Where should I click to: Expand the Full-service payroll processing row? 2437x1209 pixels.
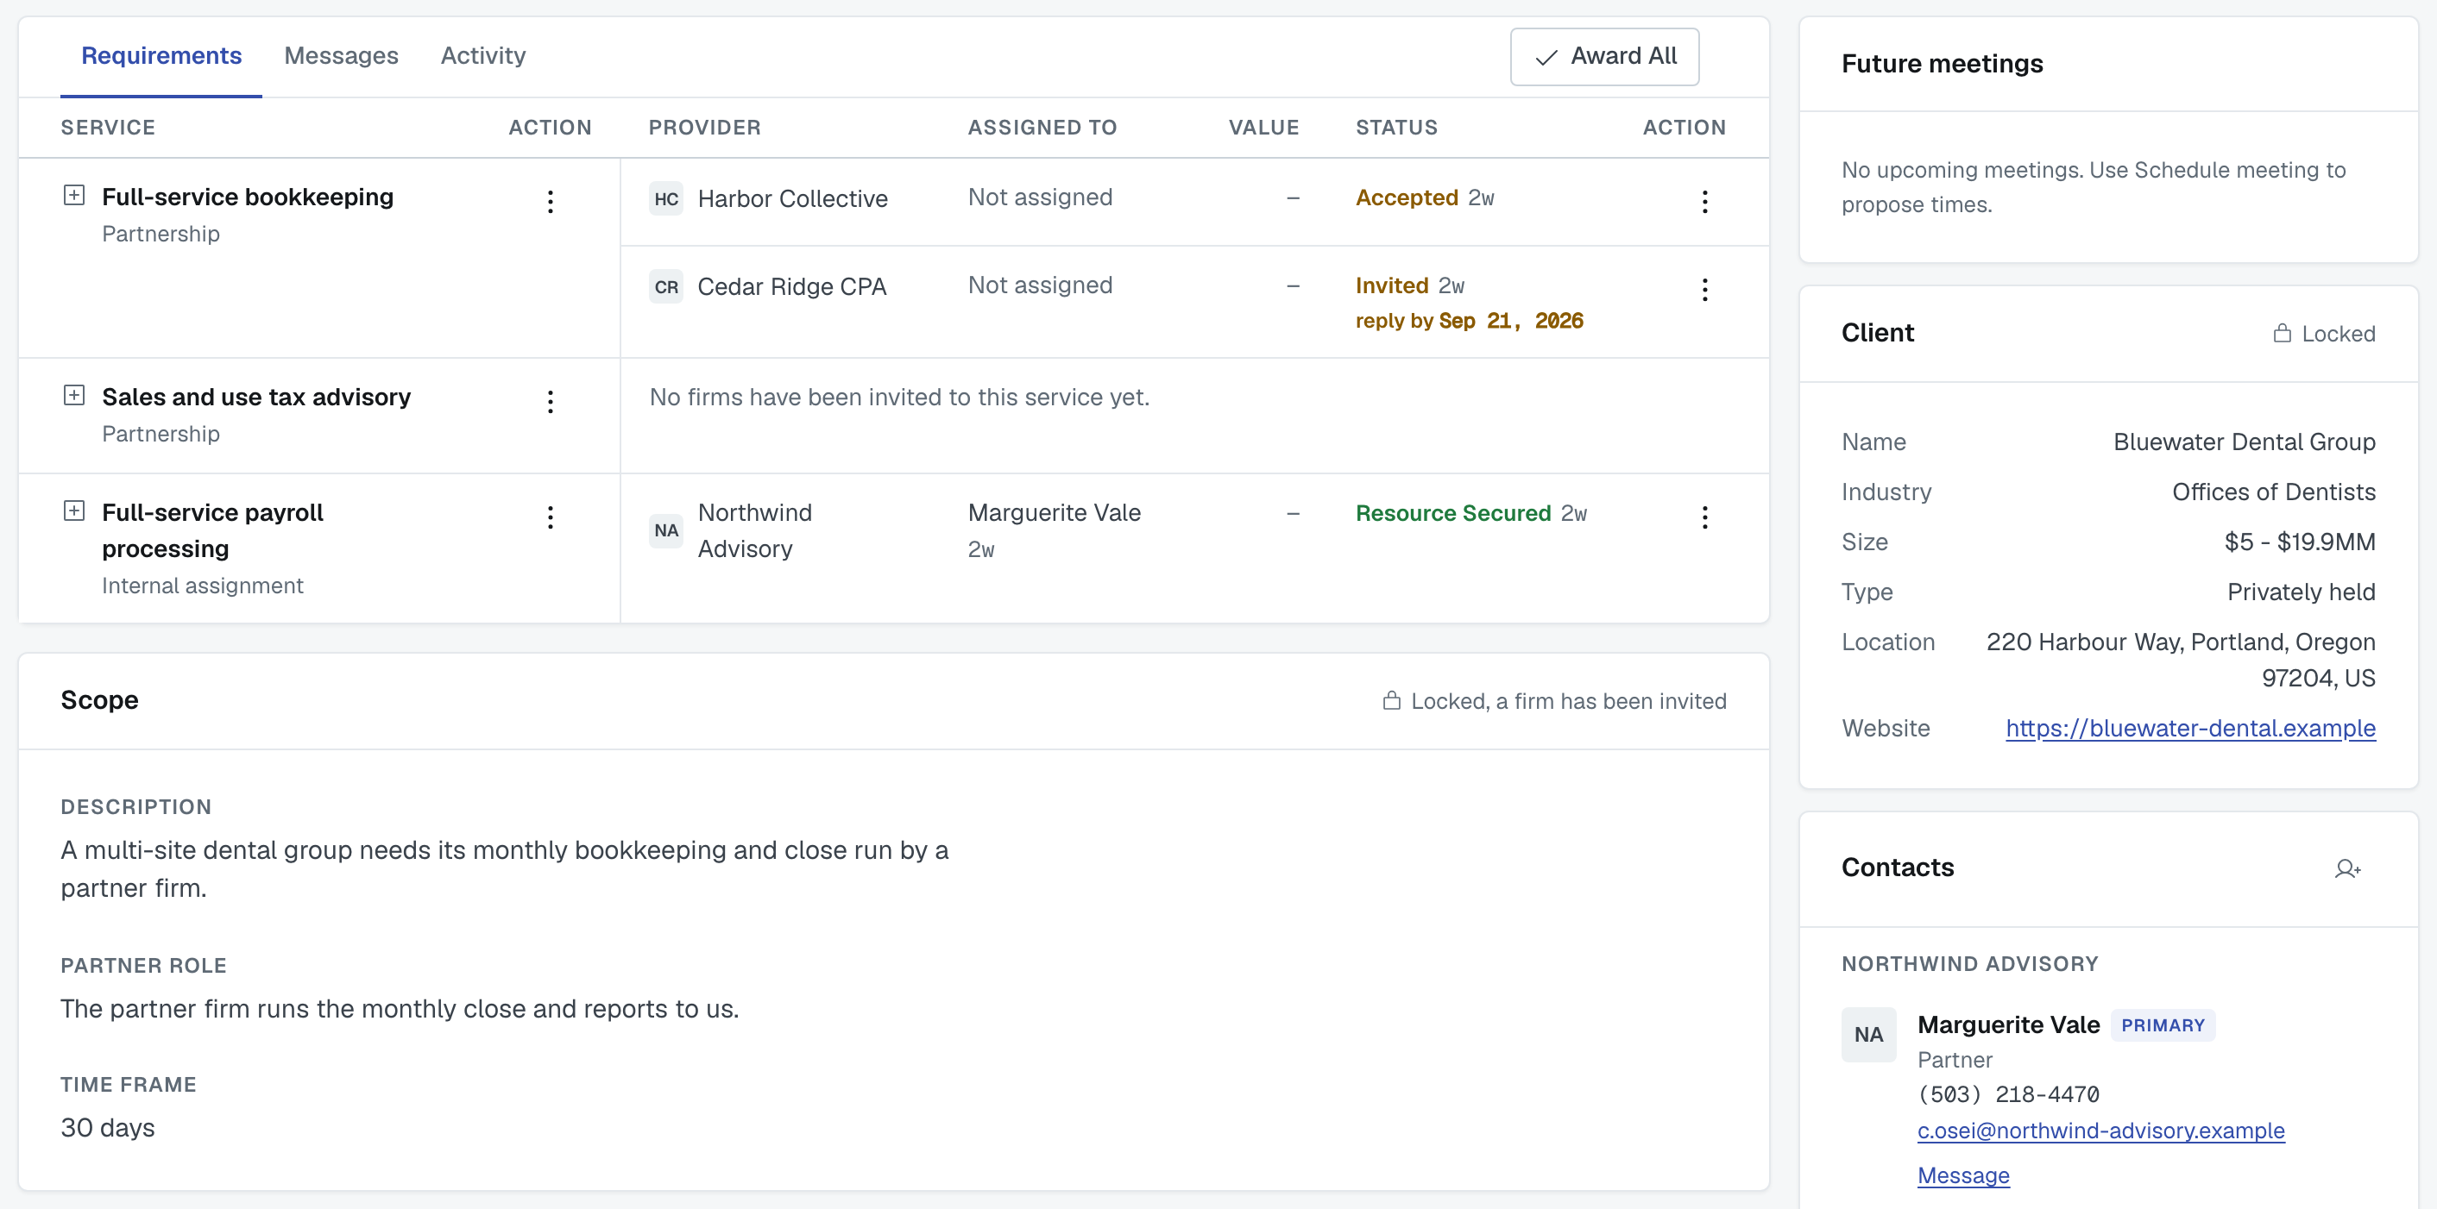[x=74, y=511]
